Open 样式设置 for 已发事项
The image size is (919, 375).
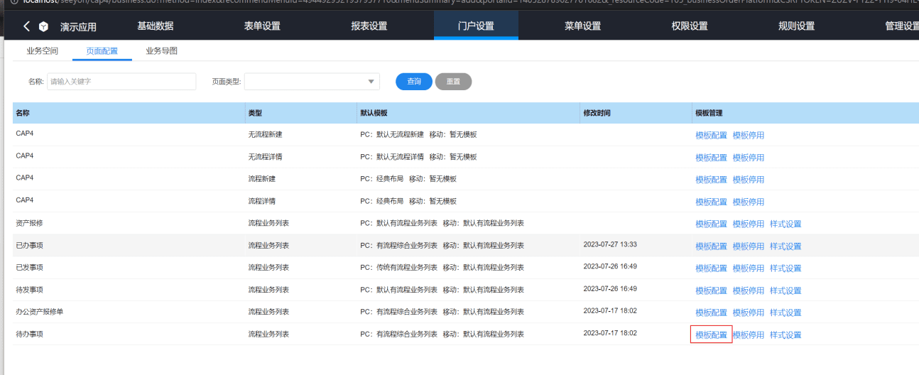point(785,268)
